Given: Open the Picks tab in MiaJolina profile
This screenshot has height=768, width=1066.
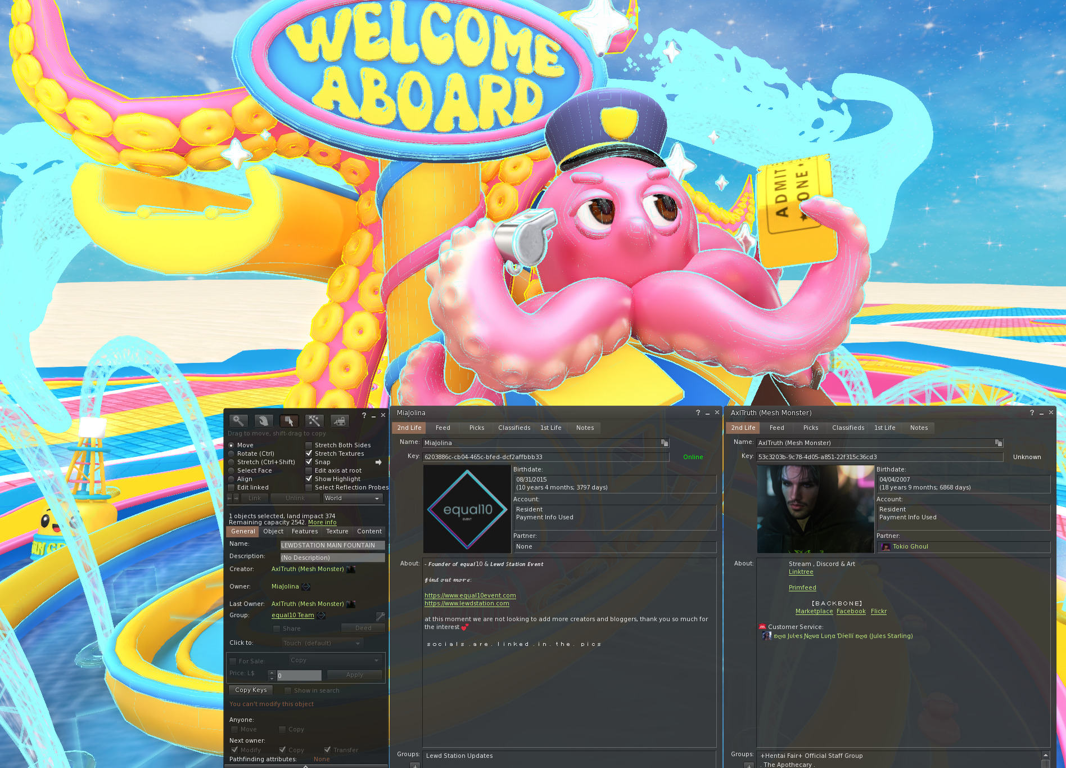Looking at the screenshot, I should 476,428.
